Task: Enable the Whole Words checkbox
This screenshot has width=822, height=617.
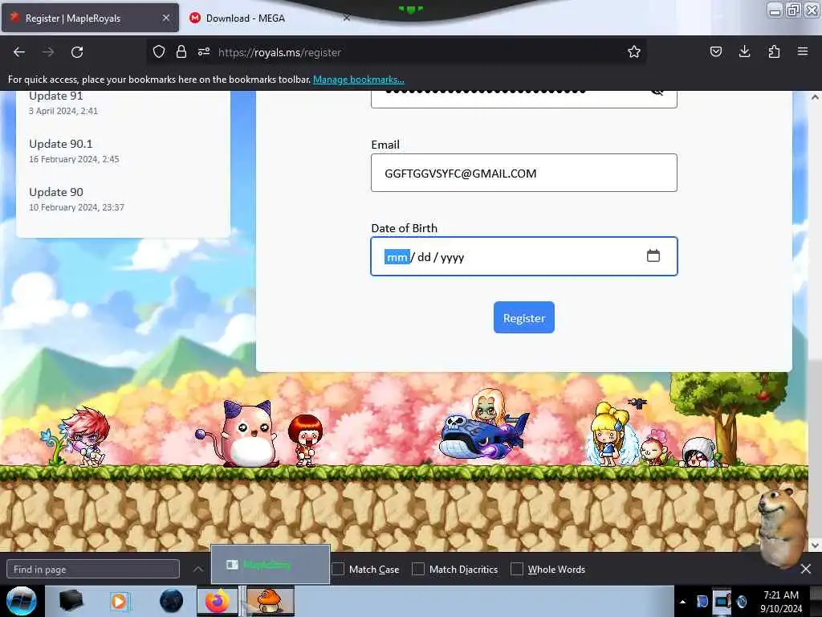Action: (517, 569)
